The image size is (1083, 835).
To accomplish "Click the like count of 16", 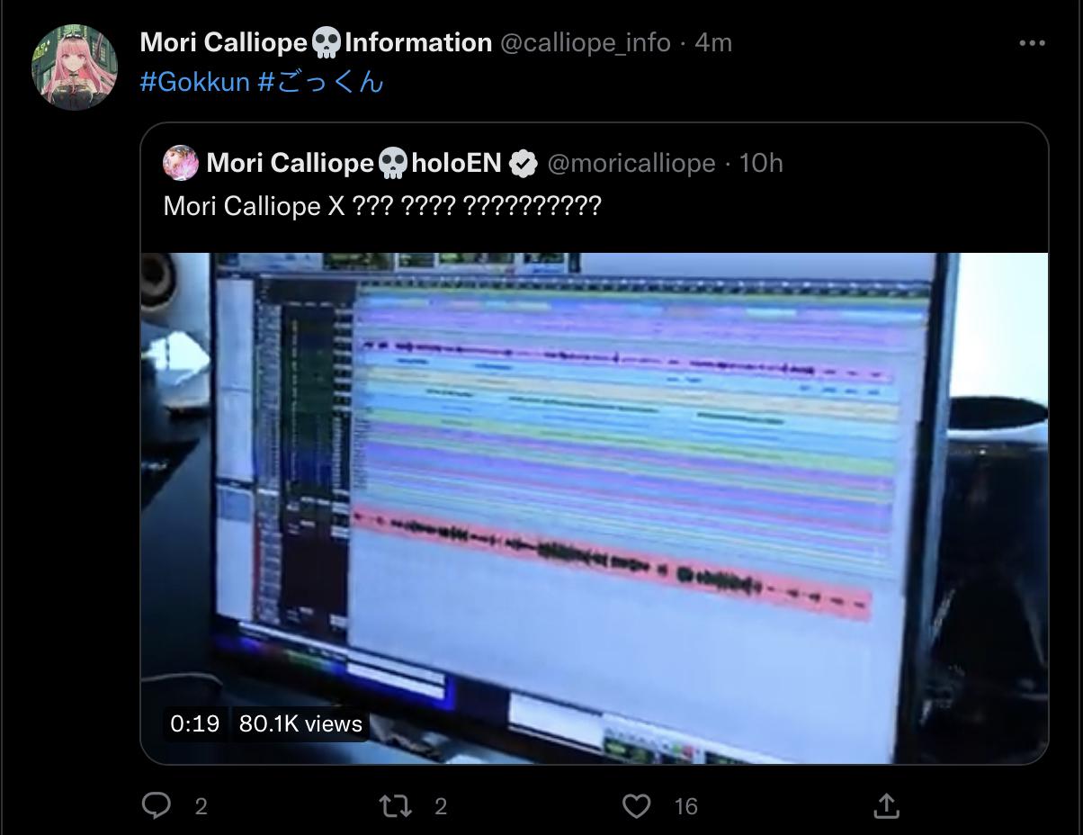I will pos(686,806).
